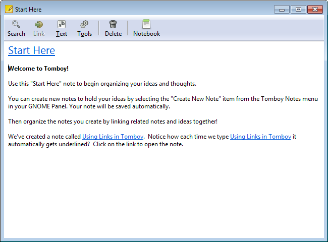Minimize the Start Here window
328x242 pixels.
pyautogui.click(x=282, y=10)
